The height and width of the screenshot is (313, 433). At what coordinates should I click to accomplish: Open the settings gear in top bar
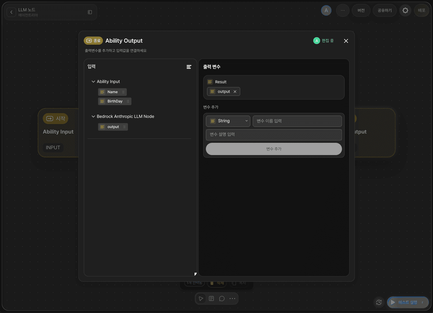click(x=405, y=10)
